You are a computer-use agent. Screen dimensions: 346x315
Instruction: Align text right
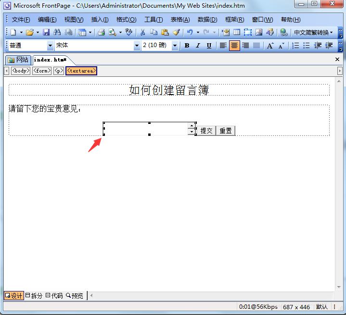[245, 46]
